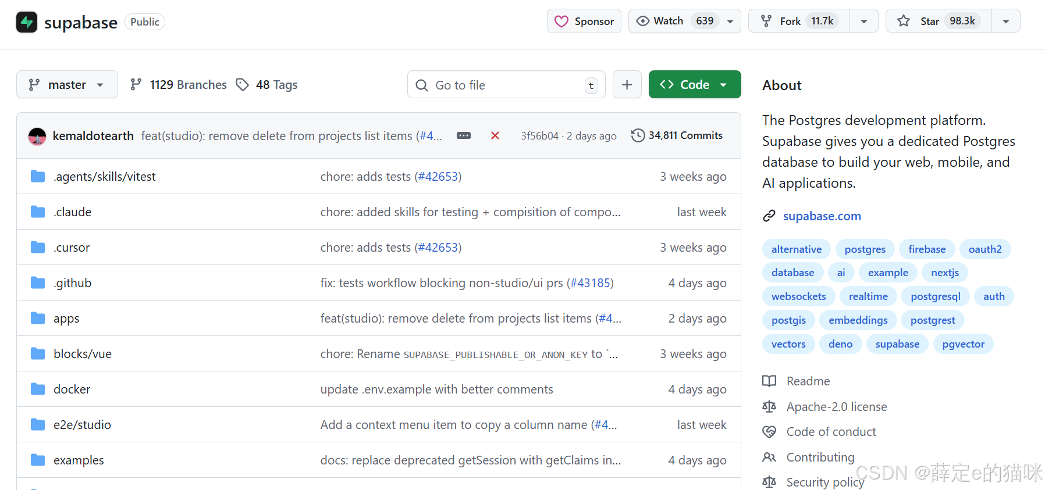Select the deno topic tag
Viewport: 1045px width, 490px height.
tap(840, 344)
